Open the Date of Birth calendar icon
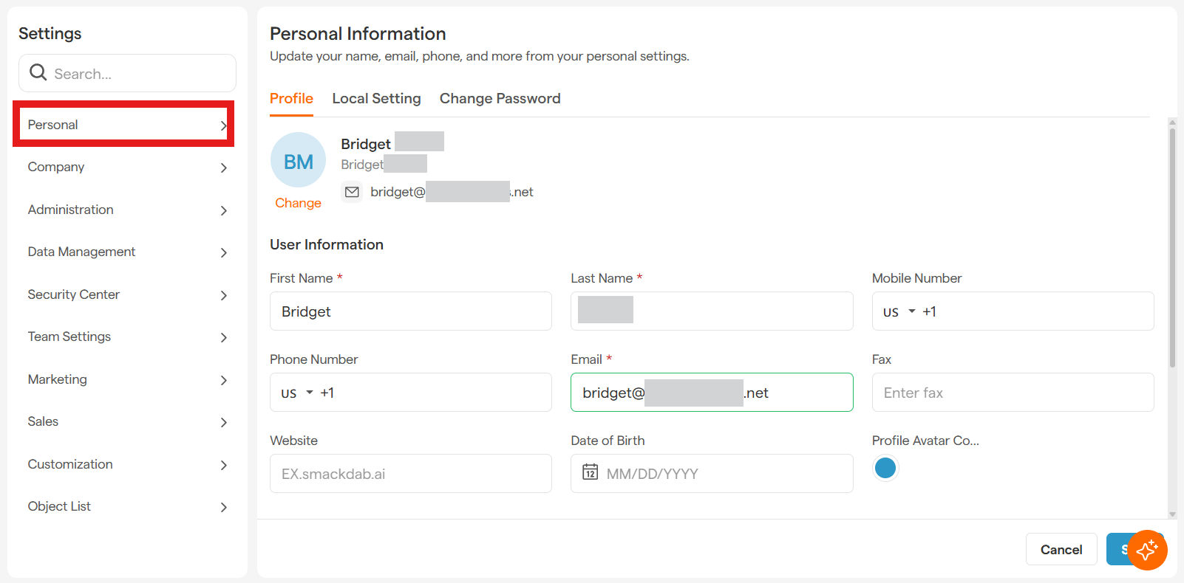 (590, 472)
